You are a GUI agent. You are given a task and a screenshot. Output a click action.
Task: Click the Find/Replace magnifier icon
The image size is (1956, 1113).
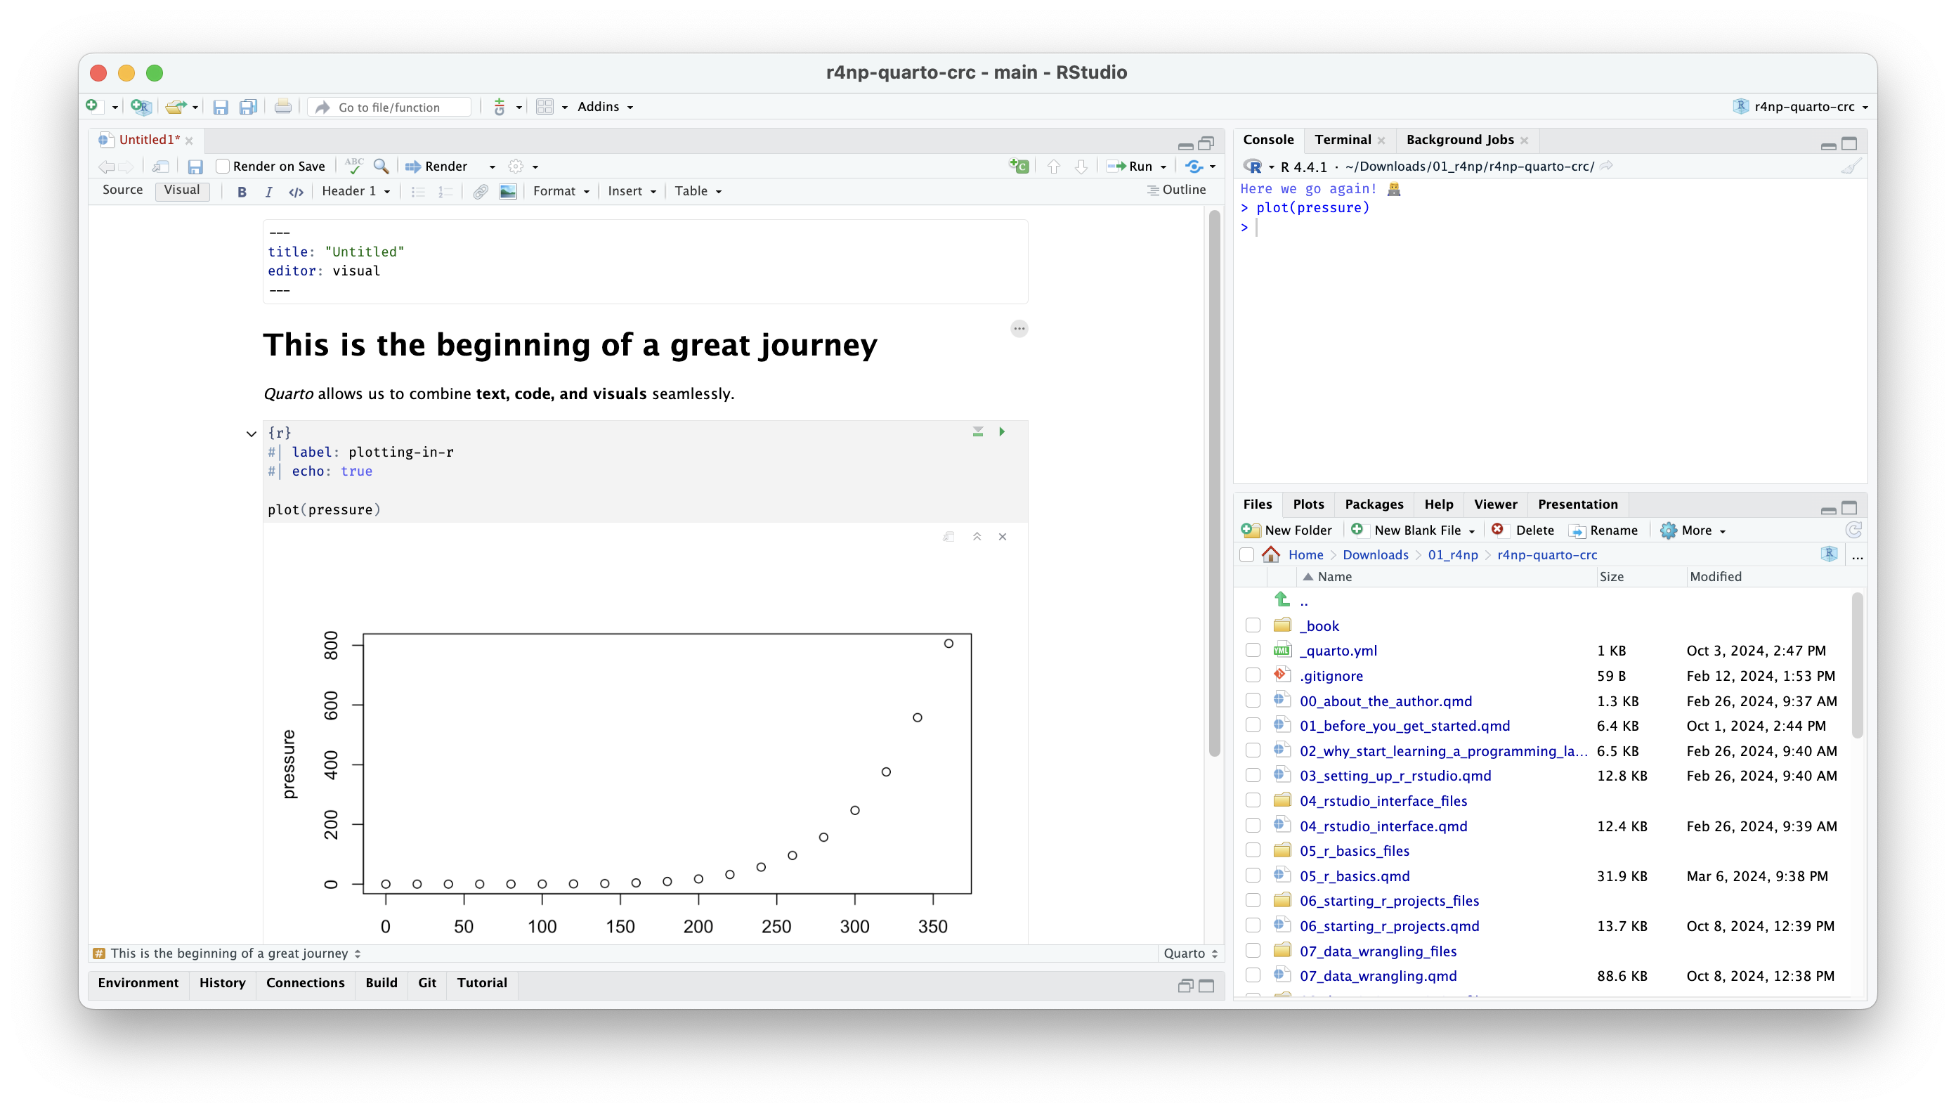click(x=381, y=166)
